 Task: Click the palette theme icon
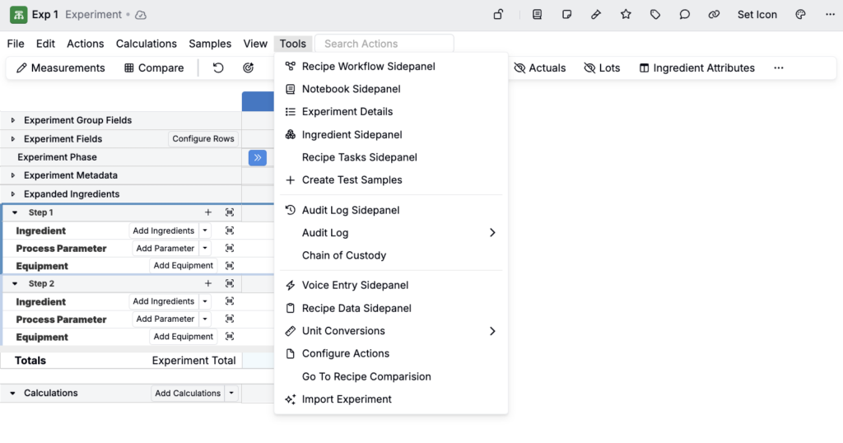pyautogui.click(x=800, y=15)
